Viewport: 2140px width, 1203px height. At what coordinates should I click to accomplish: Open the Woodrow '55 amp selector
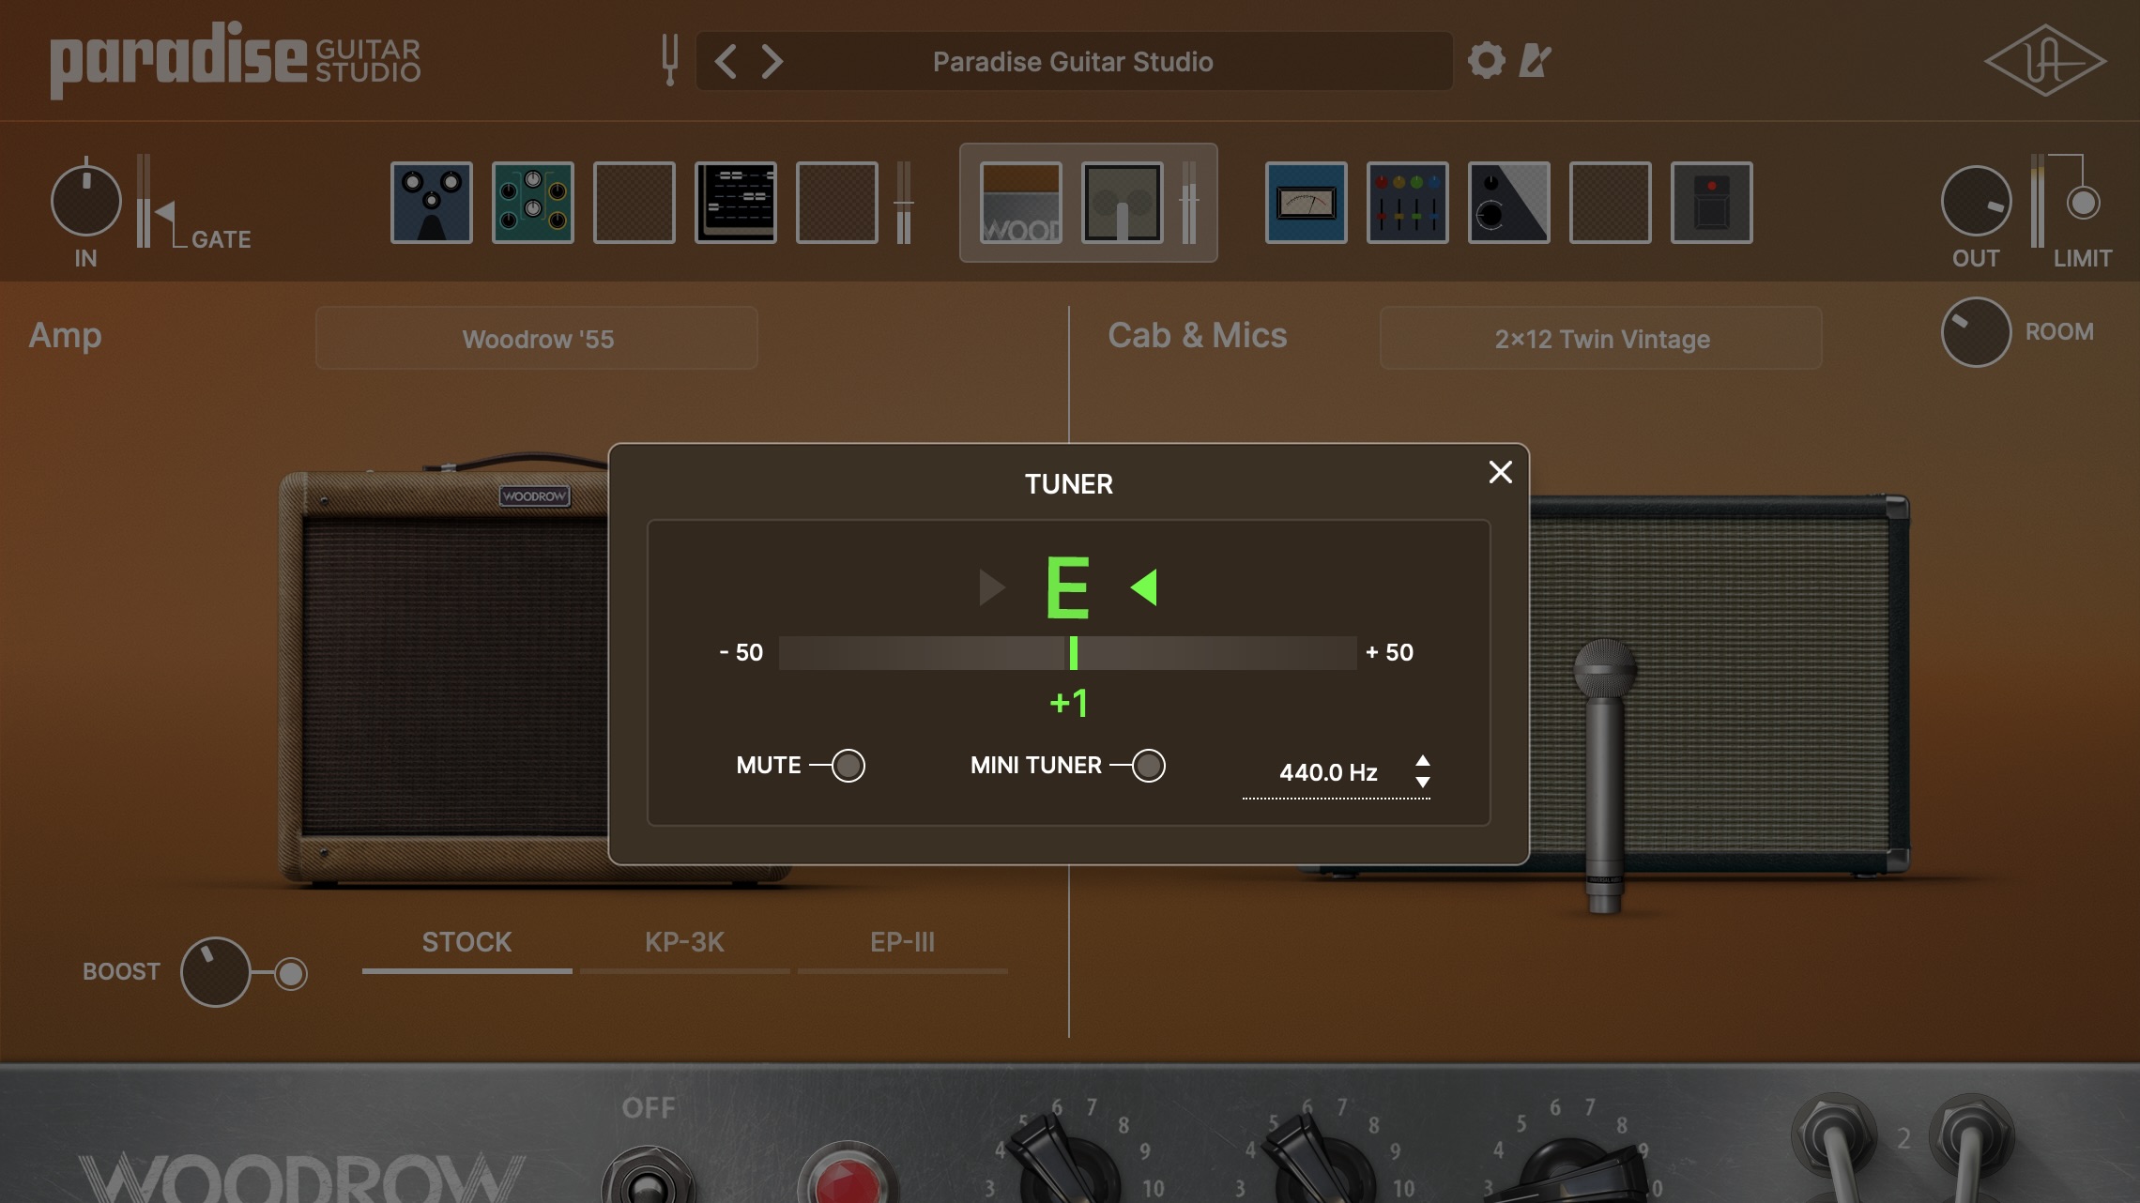click(537, 338)
